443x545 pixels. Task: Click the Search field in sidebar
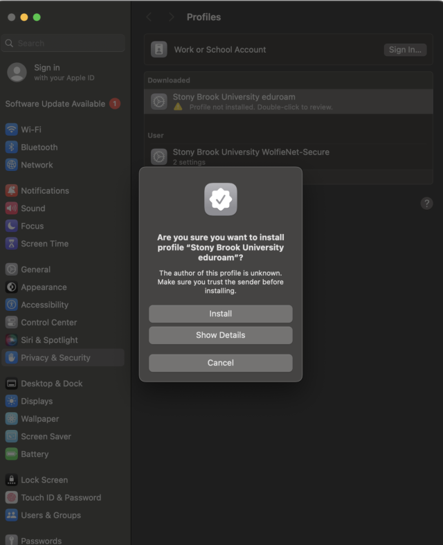click(63, 43)
